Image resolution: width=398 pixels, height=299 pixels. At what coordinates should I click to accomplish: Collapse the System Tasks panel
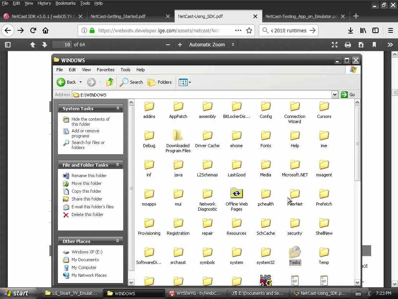tap(118, 108)
